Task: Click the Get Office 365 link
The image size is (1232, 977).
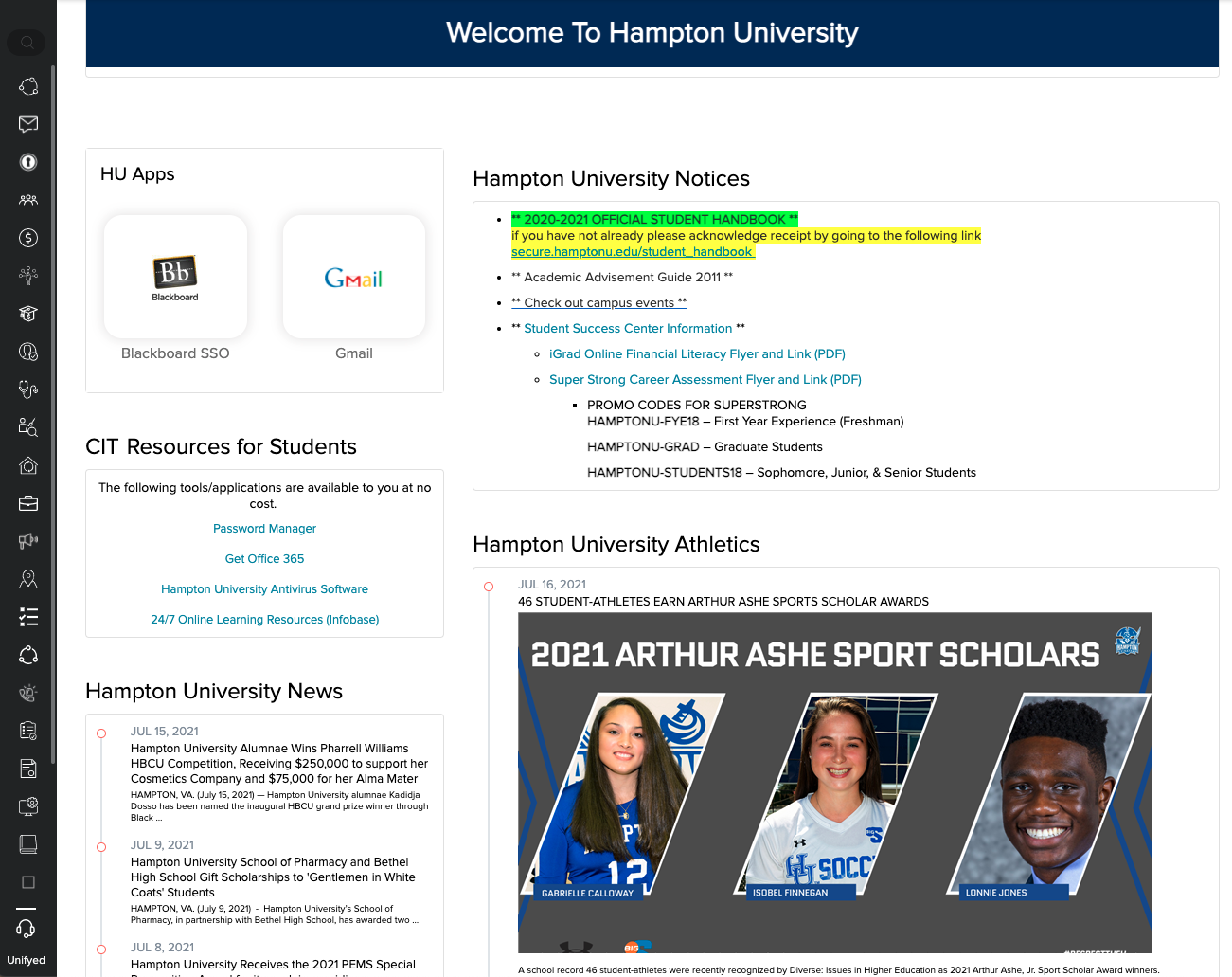Action: tap(264, 559)
